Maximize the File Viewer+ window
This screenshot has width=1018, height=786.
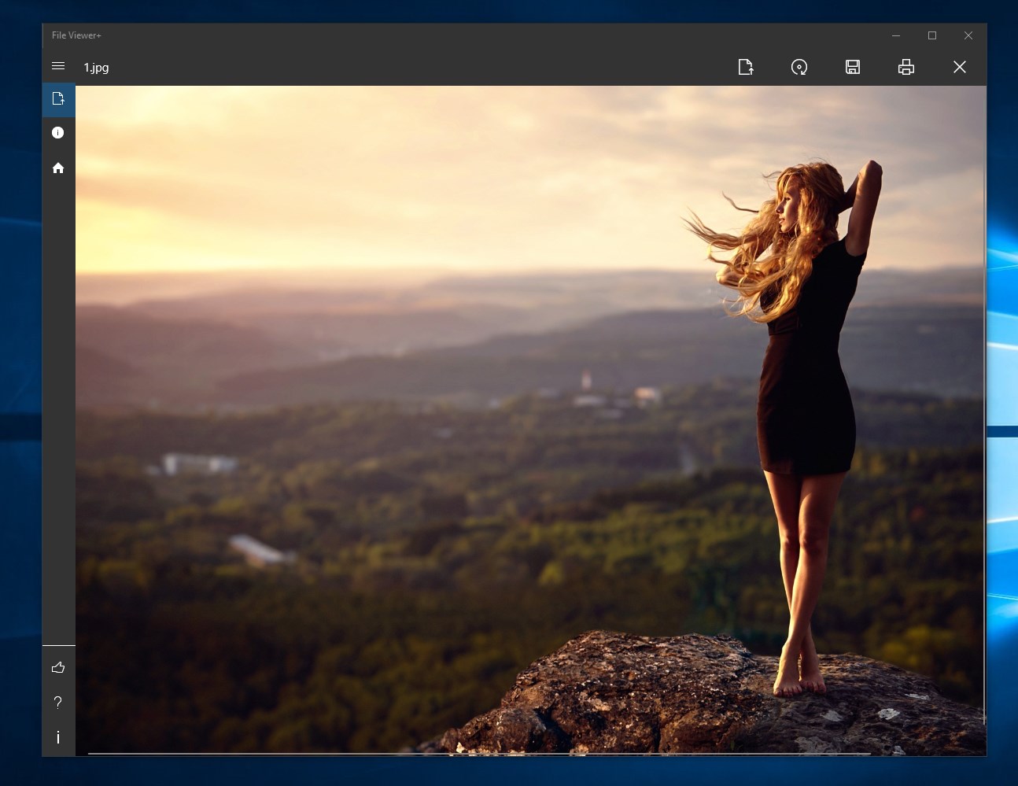[932, 35]
